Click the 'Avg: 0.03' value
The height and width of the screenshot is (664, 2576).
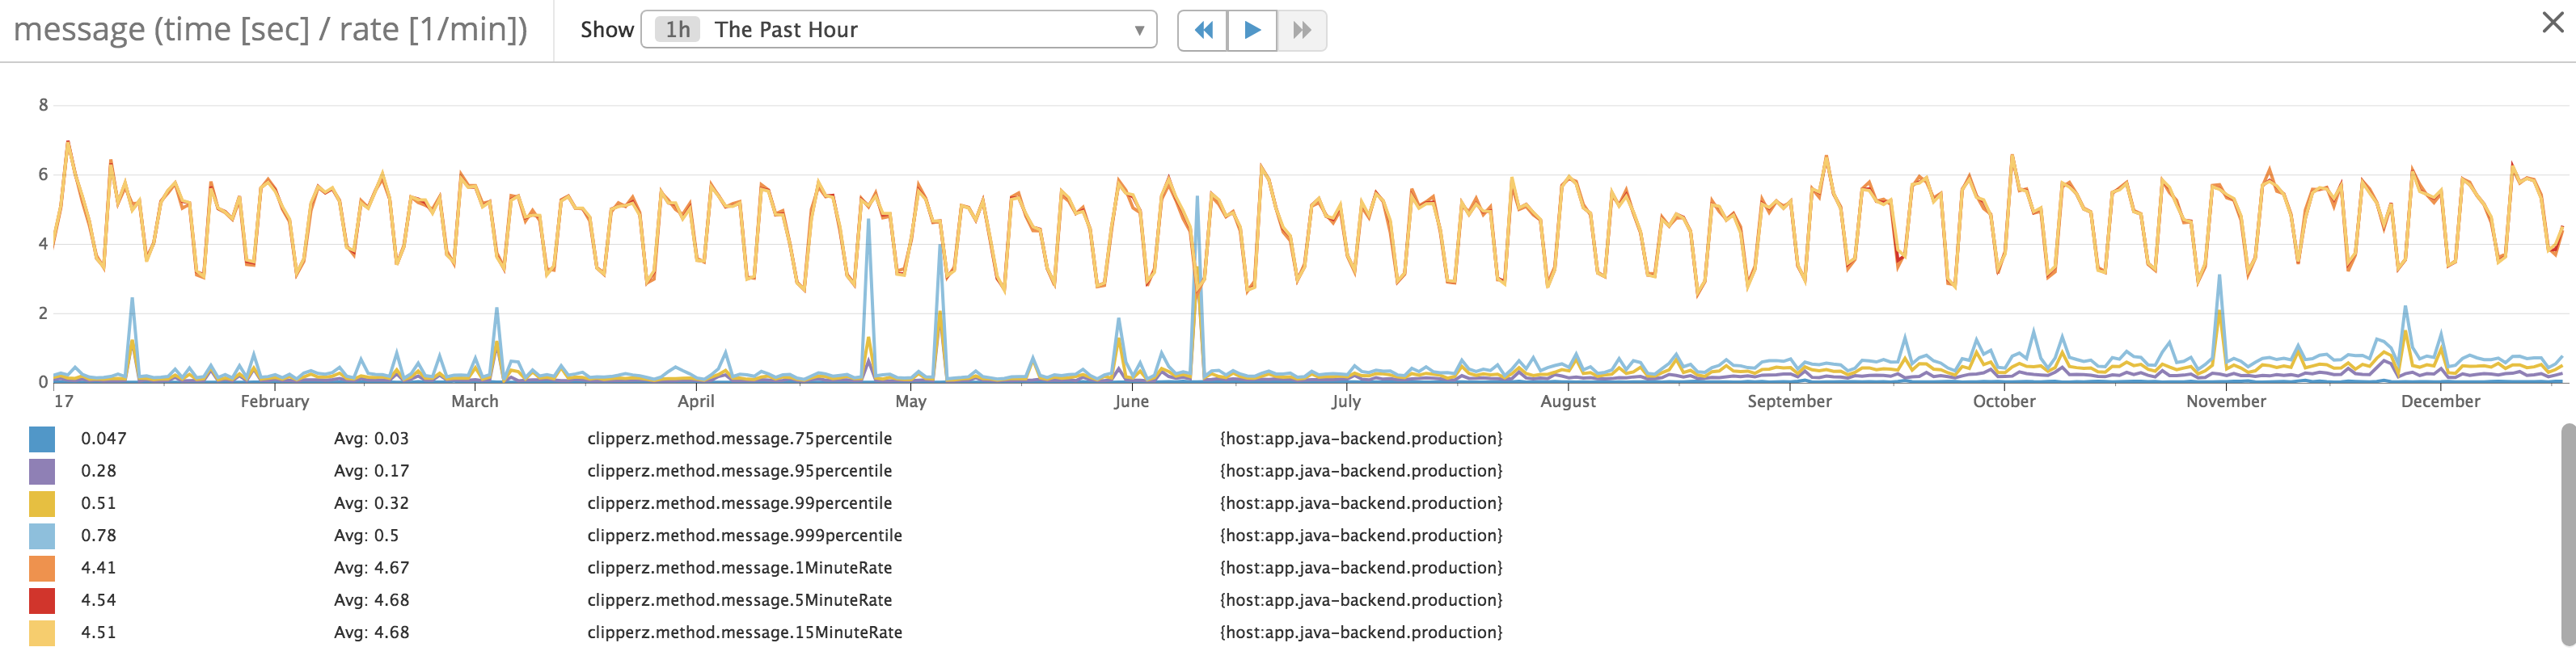[x=371, y=439]
